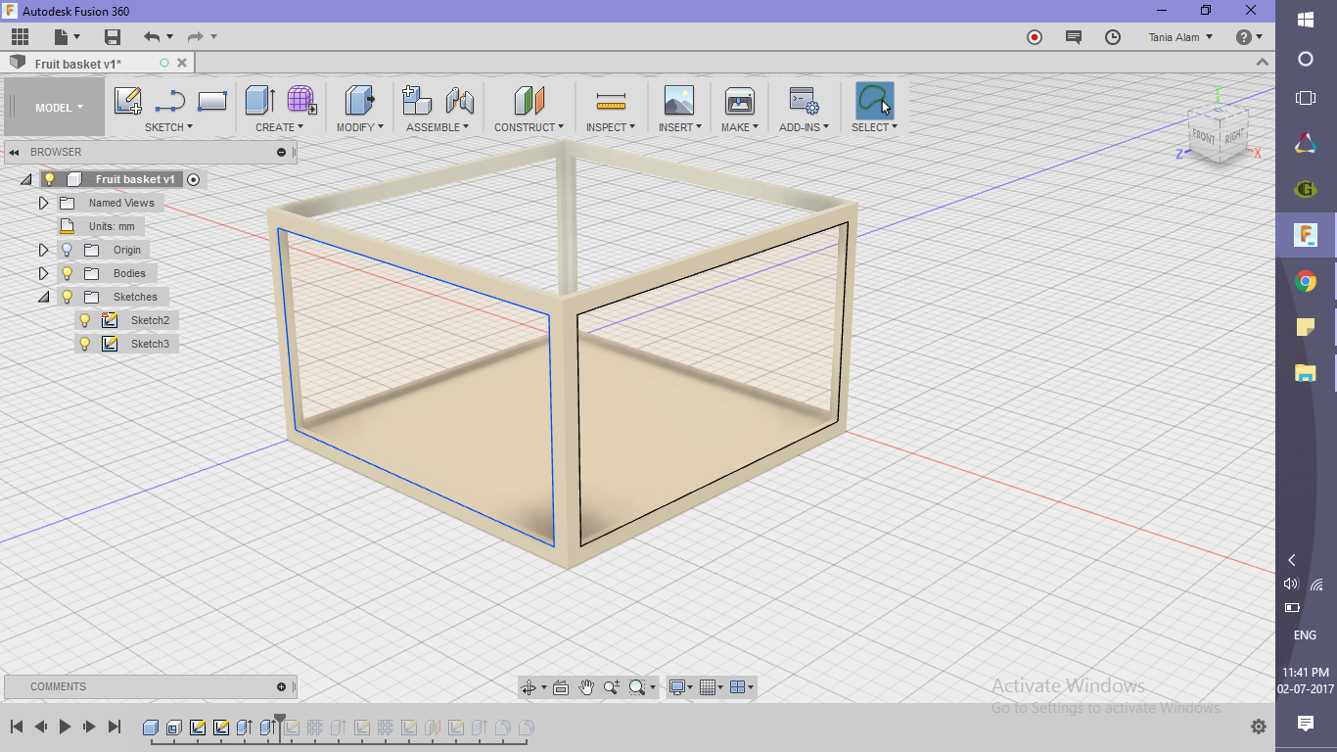Hide Sketch2 using its light bulb
1337x752 pixels.
pos(84,320)
